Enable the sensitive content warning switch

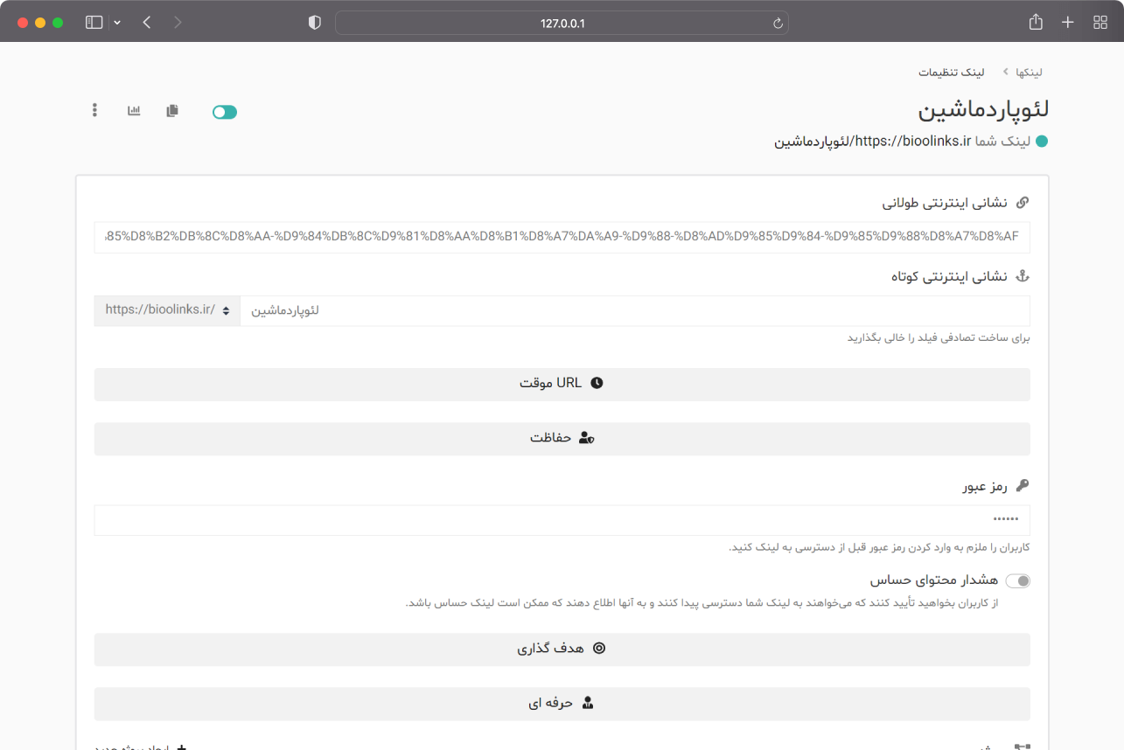pos(1017,581)
